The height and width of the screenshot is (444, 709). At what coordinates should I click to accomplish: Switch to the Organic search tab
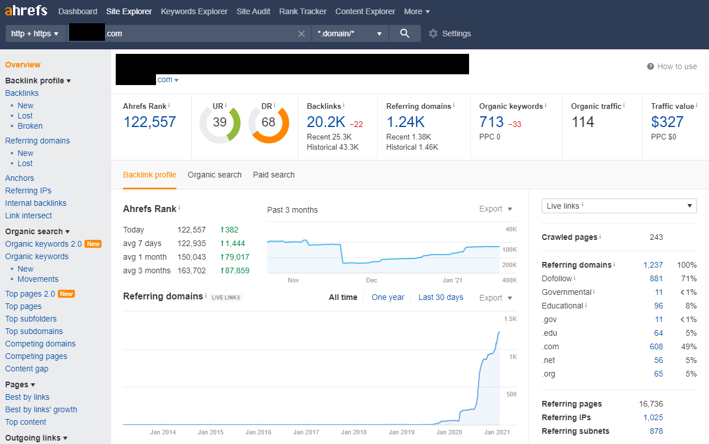214,175
